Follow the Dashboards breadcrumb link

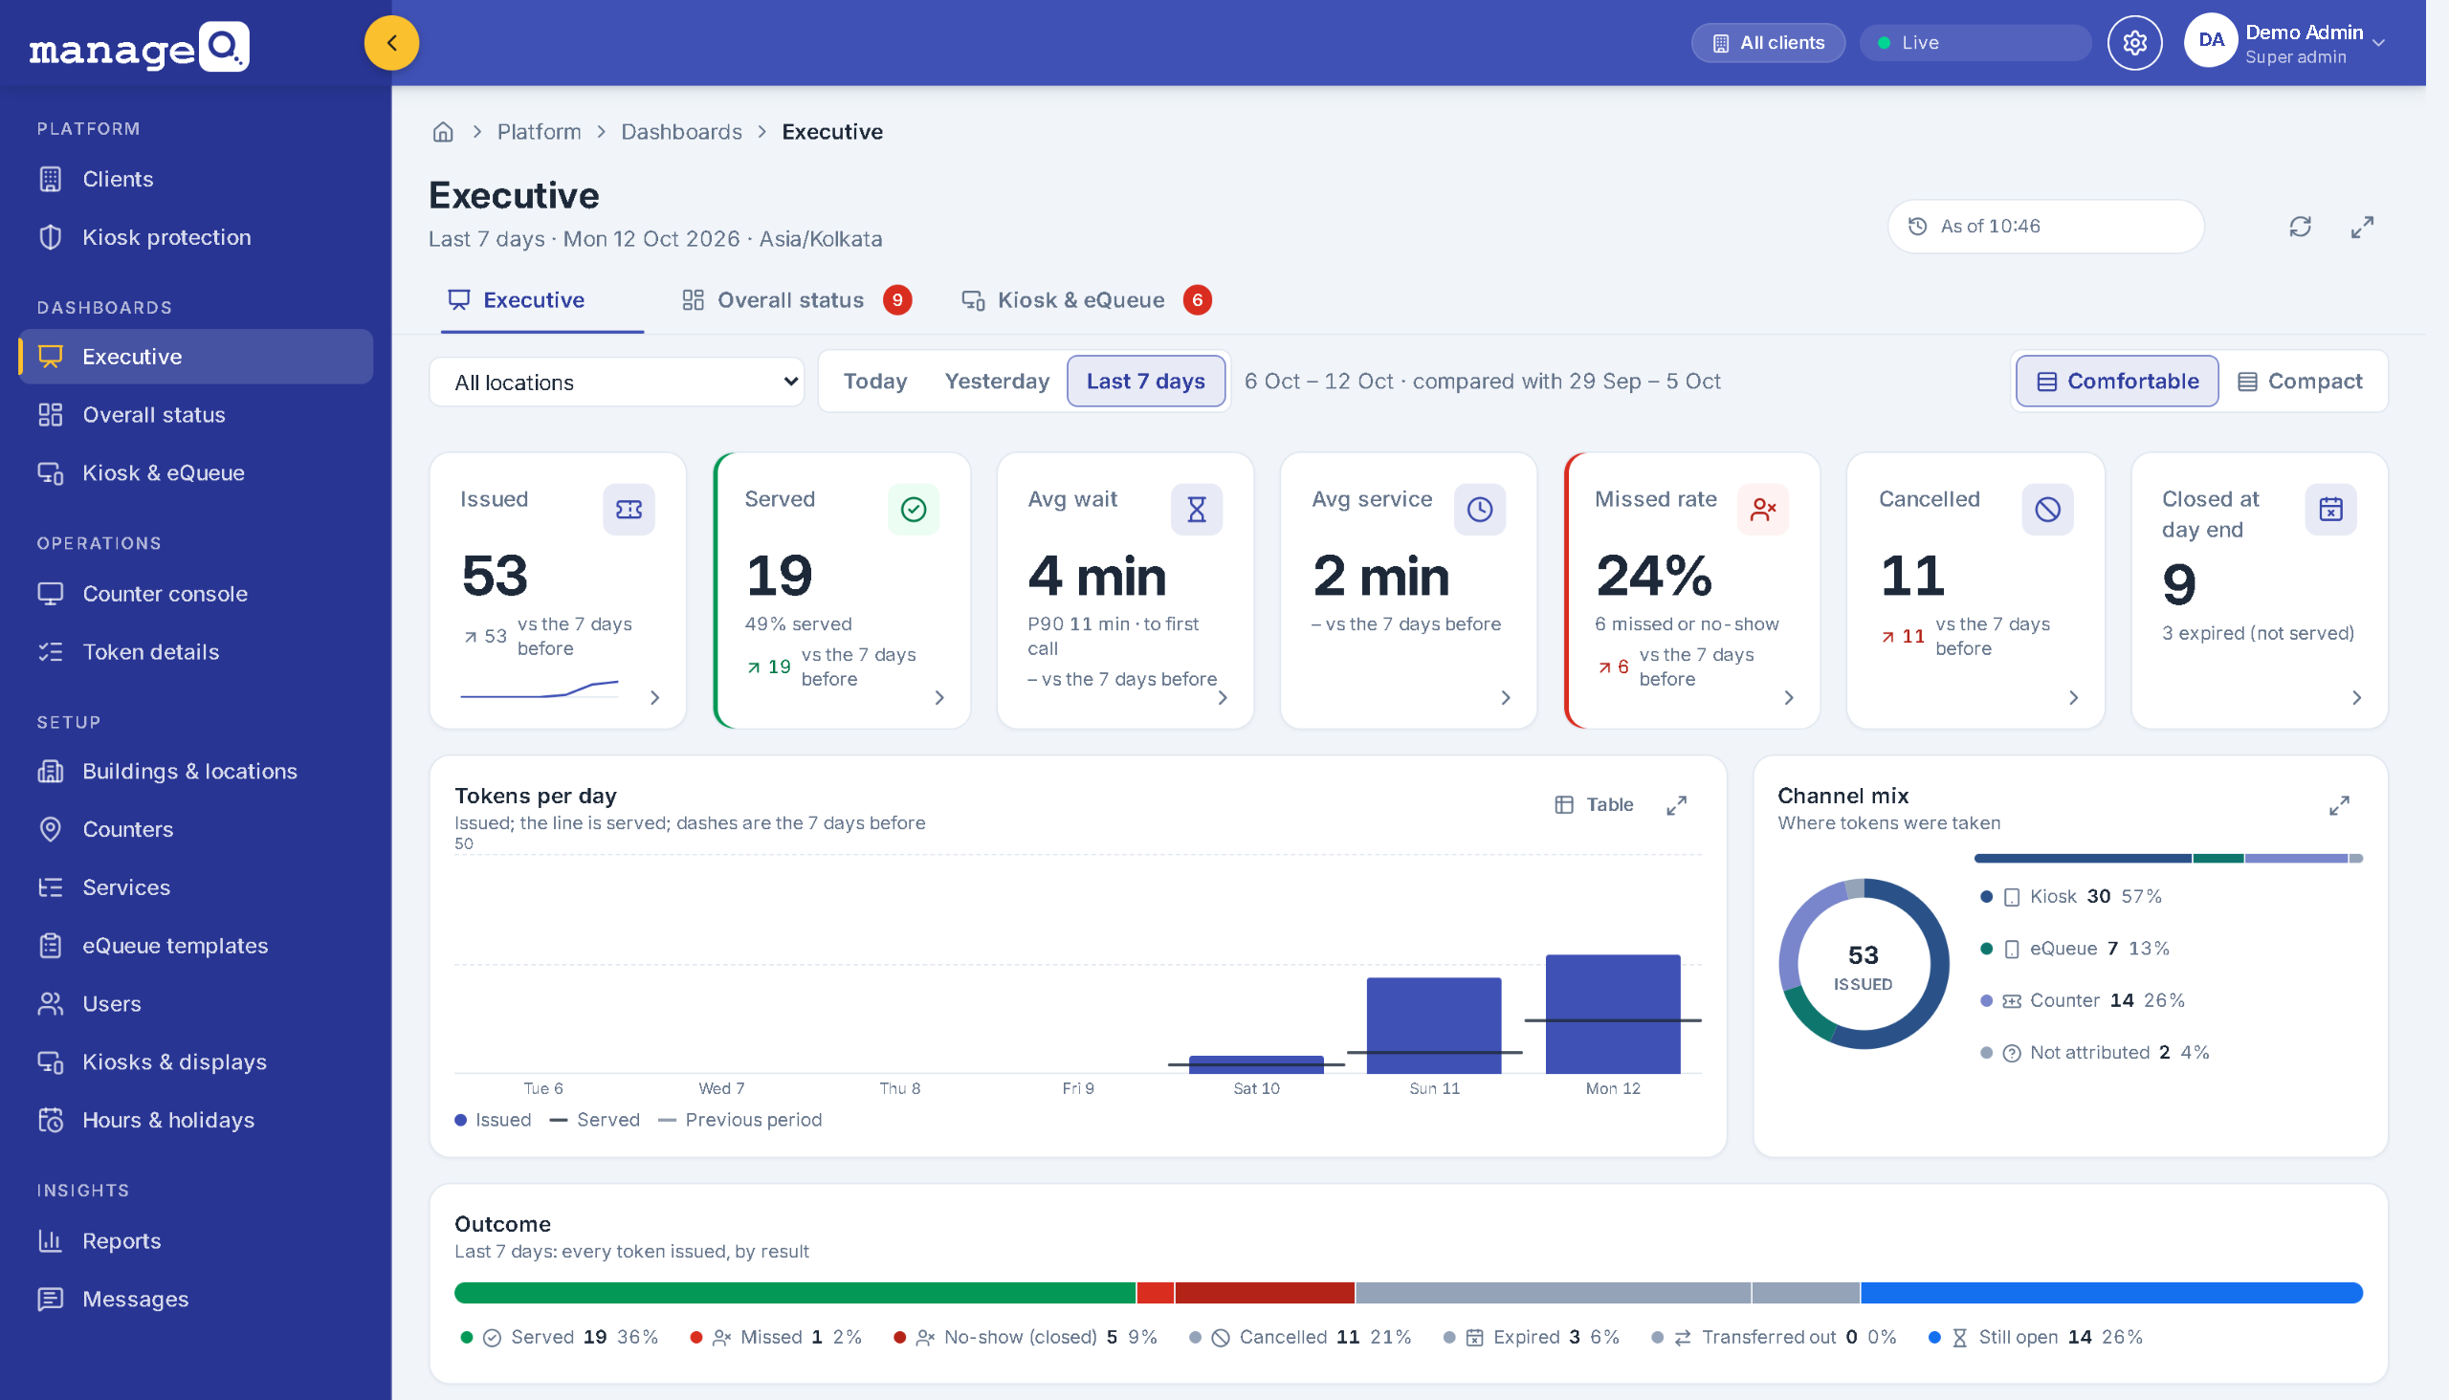point(681,132)
